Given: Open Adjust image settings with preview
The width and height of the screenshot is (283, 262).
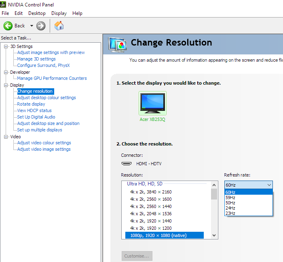Looking at the screenshot, I should point(51,52).
